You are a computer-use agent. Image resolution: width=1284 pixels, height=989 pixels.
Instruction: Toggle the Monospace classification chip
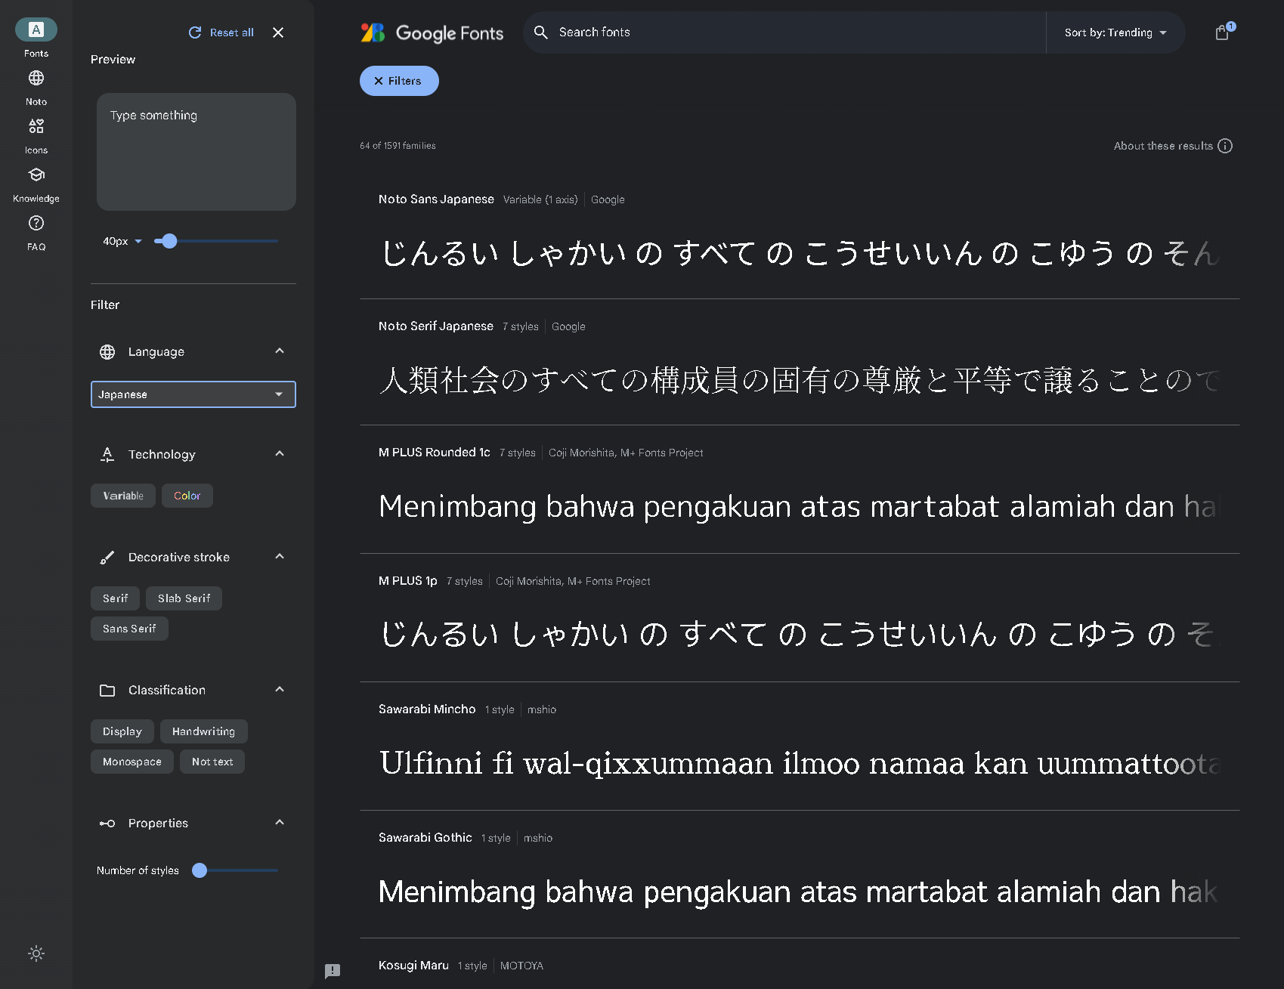132,762
